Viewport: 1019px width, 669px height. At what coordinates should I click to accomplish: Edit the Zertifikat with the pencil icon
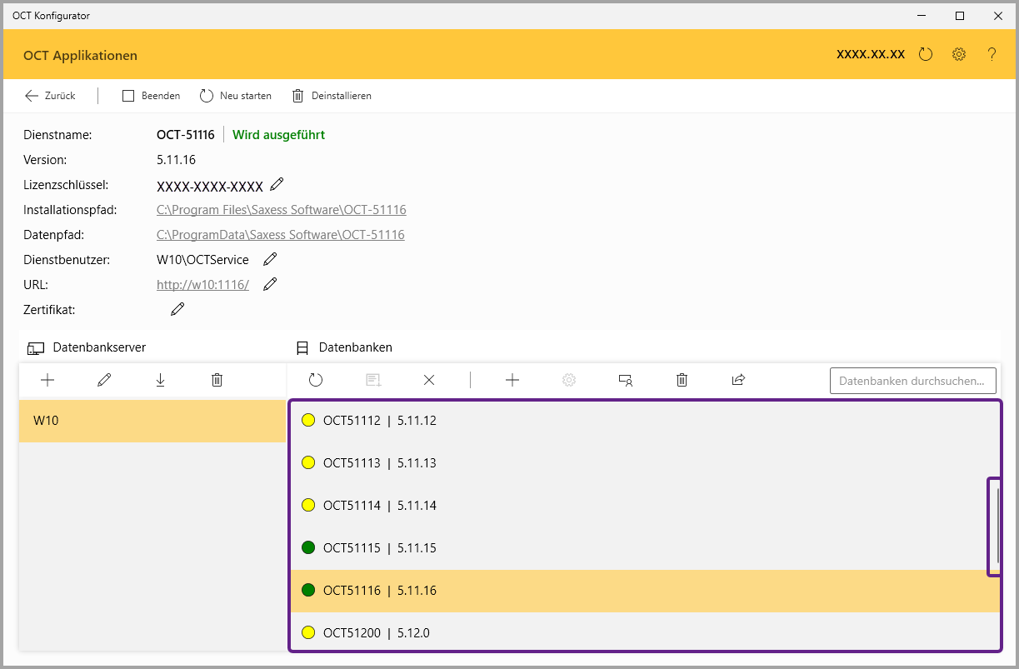click(177, 309)
